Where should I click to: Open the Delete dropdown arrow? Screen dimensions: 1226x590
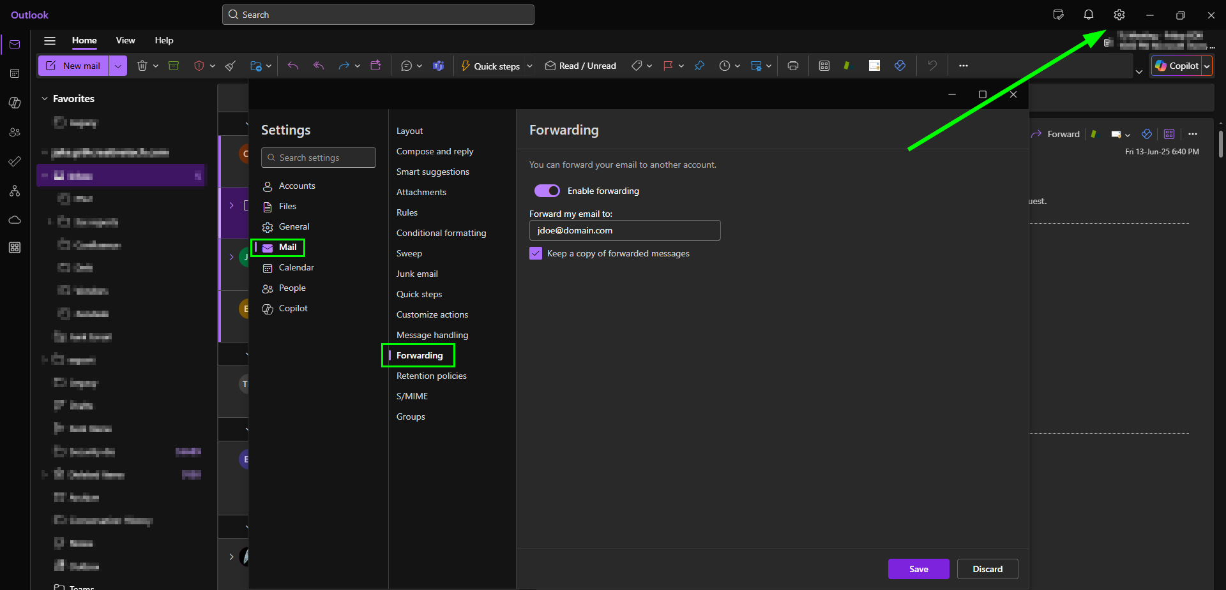tap(156, 66)
